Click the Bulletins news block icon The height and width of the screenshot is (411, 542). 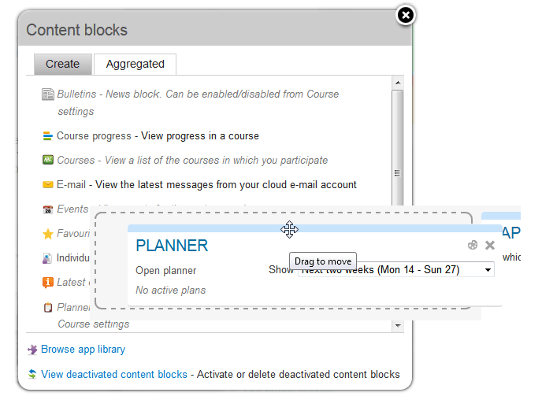[x=47, y=94]
